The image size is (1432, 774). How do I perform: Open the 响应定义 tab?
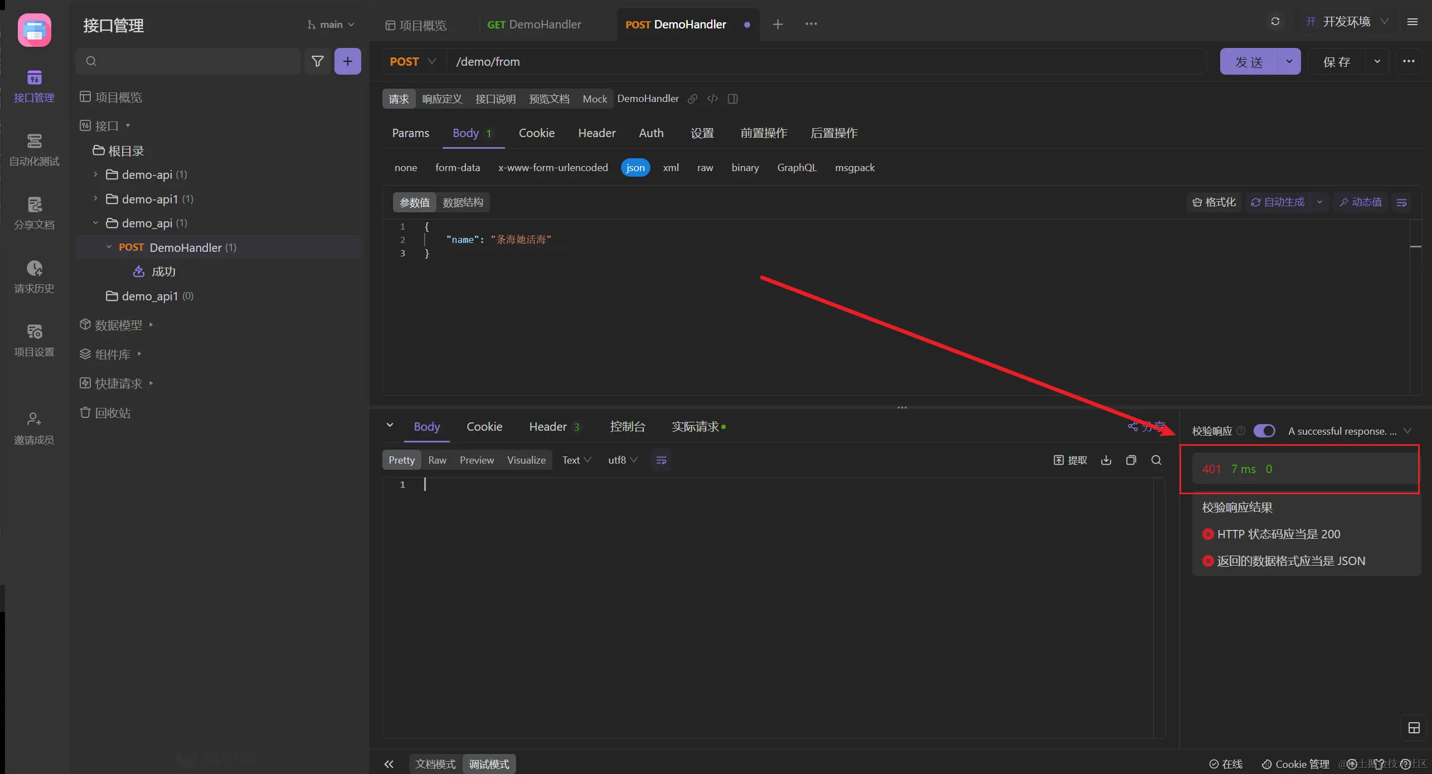(442, 99)
